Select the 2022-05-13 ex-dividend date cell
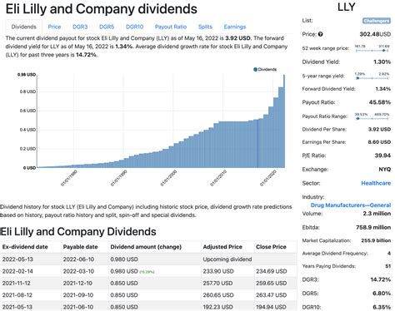395x311 pixels. coord(17,259)
